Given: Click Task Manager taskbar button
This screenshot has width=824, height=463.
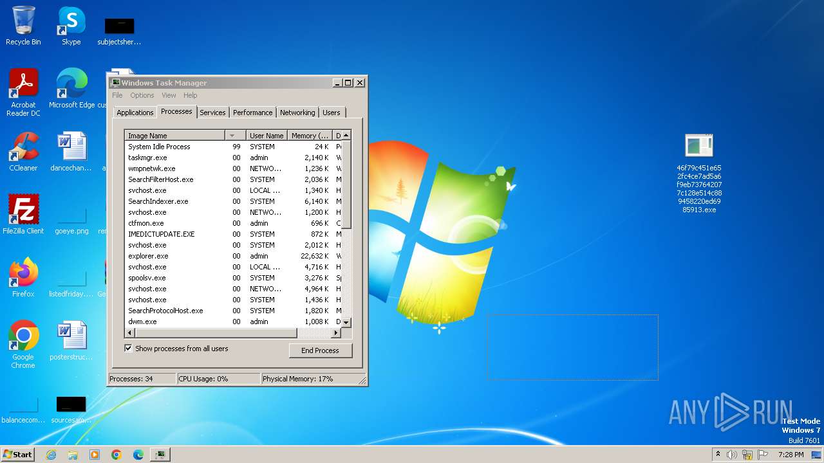Looking at the screenshot, I should (x=160, y=455).
